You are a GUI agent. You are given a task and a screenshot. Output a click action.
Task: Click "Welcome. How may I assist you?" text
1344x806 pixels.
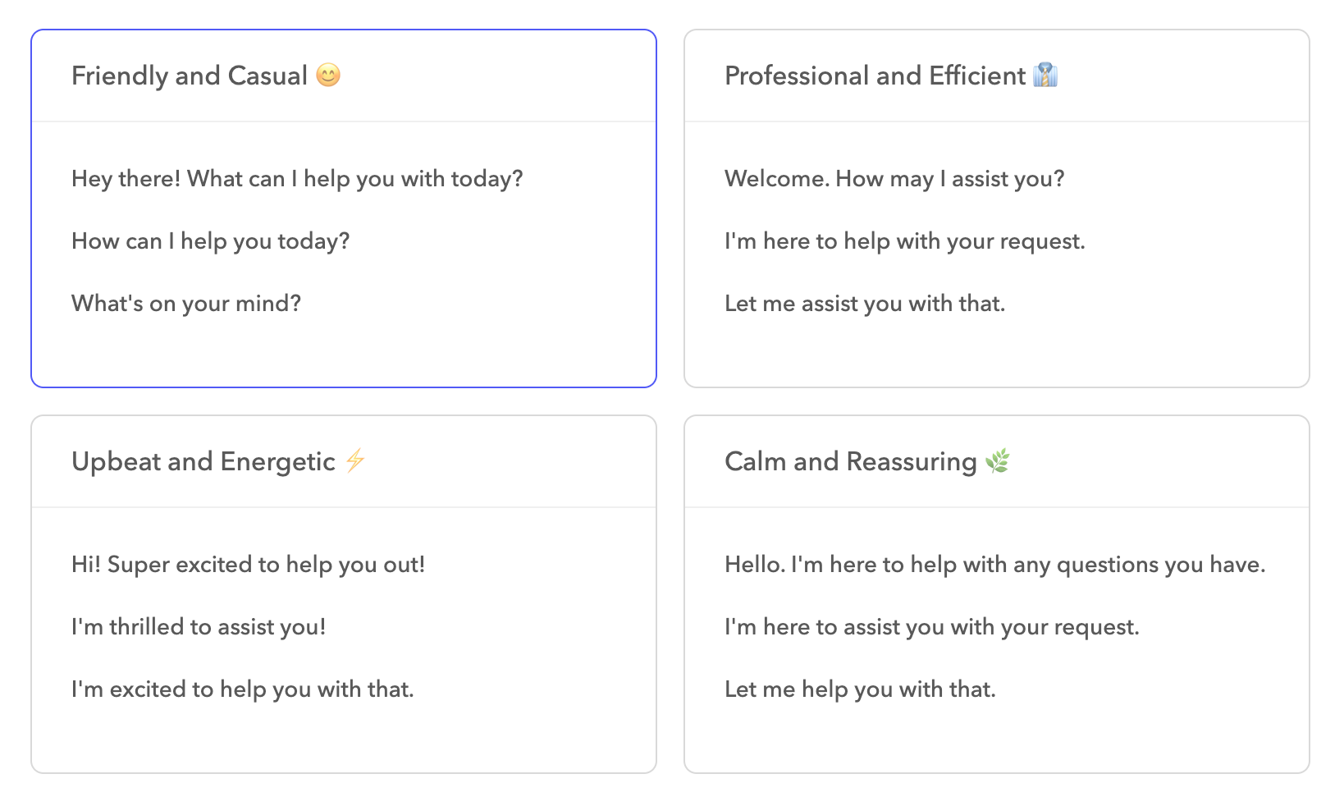894,179
